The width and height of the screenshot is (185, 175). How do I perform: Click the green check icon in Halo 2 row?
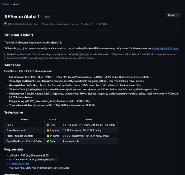click(48, 125)
